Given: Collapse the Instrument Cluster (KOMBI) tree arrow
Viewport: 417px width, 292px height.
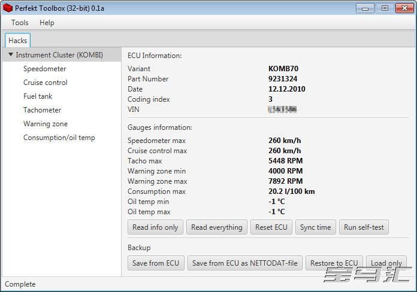Looking at the screenshot, I should tap(11, 55).
